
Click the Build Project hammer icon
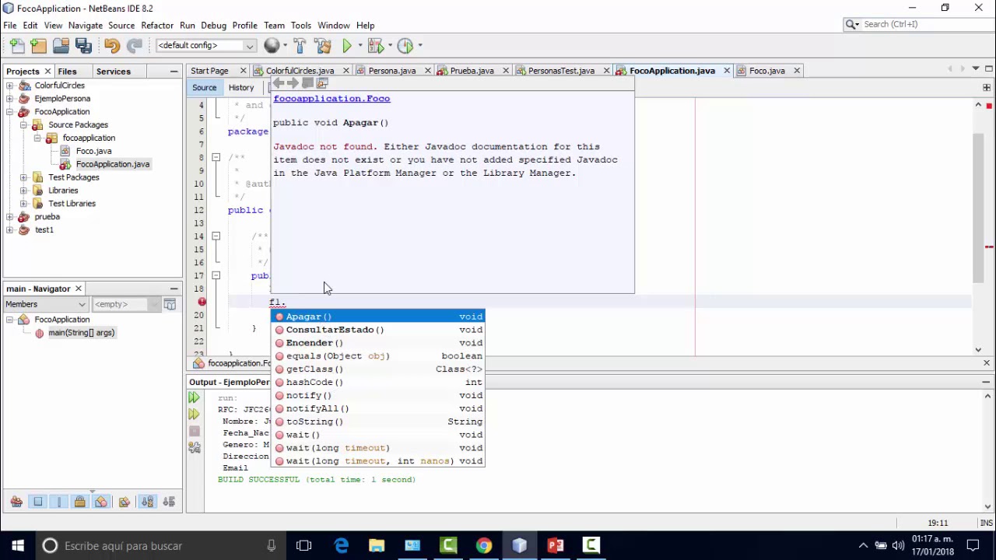click(300, 46)
